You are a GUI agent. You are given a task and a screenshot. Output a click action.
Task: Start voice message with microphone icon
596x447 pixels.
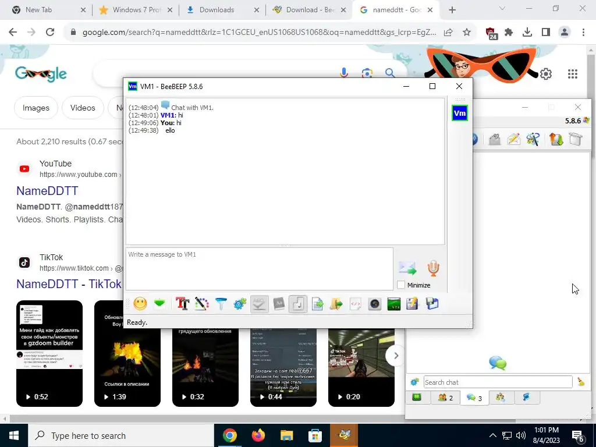click(433, 268)
